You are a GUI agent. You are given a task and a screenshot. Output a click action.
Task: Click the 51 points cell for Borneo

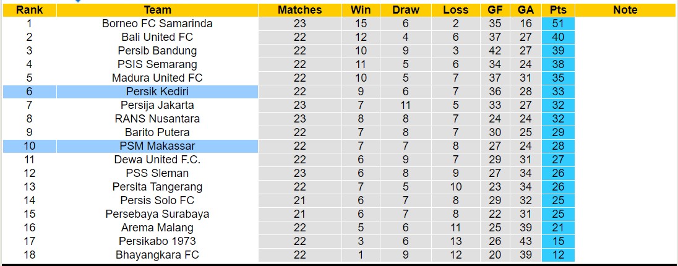click(558, 24)
